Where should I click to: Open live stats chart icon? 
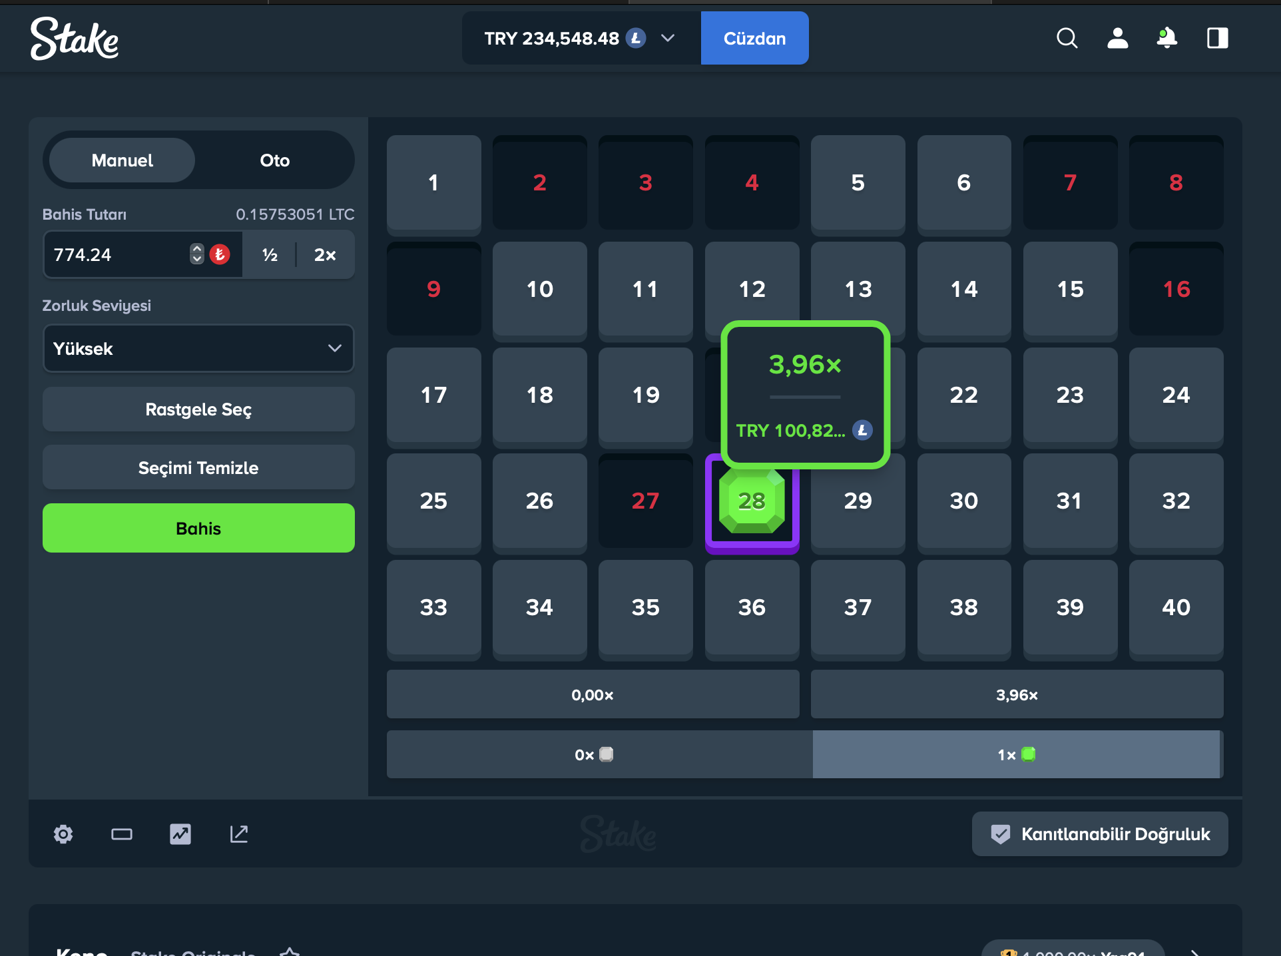click(180, 834)
